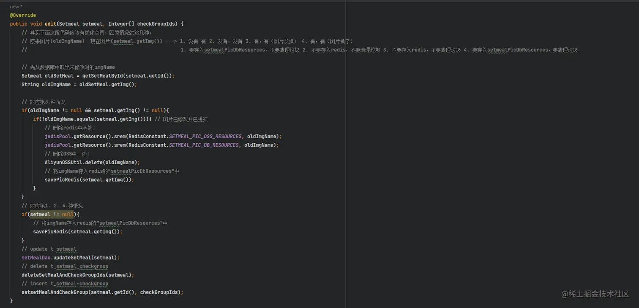This screenshot has width=639, height=308.
Task: Click the comment "删除OSS中一处:"
Action: pyautogui.click(x=67, y=154)
